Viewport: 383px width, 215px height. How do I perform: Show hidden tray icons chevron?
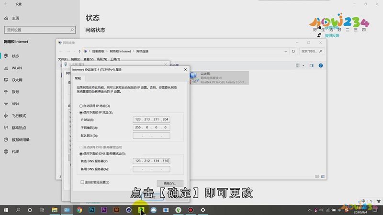click(x=310, y=210)
